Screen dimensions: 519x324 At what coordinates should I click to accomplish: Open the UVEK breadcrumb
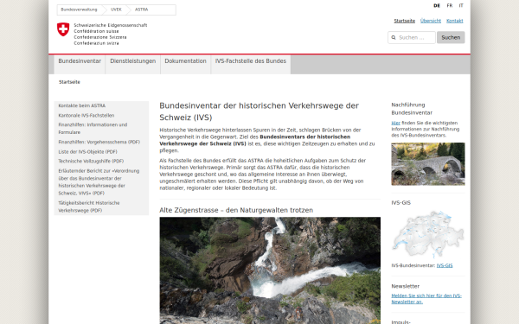[116, 10]
